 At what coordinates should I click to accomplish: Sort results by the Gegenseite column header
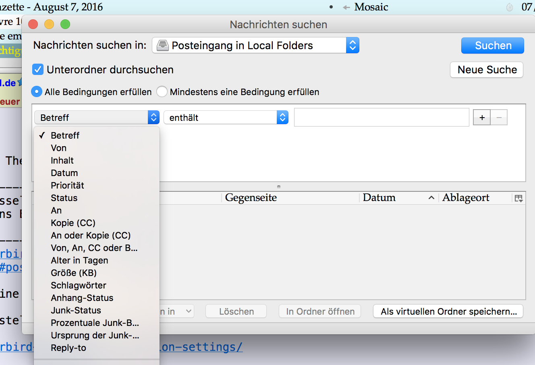tap(290, 198)
